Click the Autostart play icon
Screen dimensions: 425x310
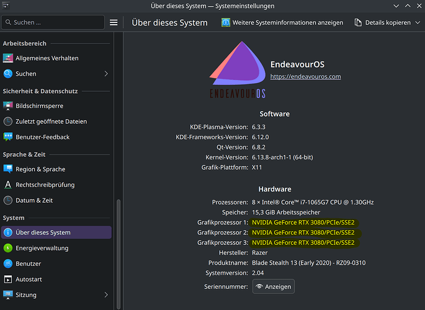(8, 279)
